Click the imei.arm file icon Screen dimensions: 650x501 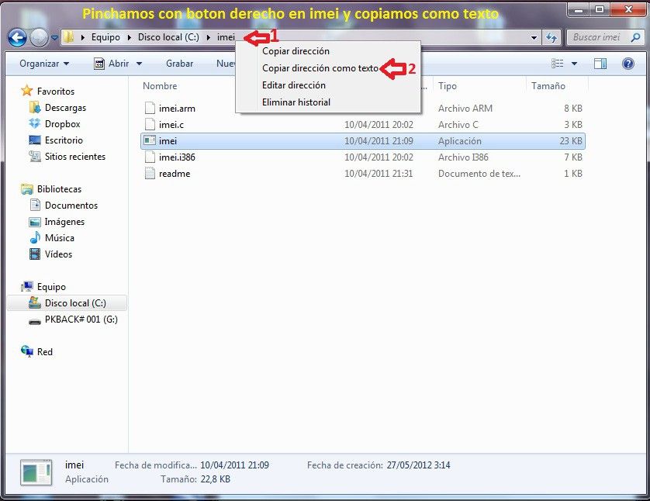pos(150,108)
